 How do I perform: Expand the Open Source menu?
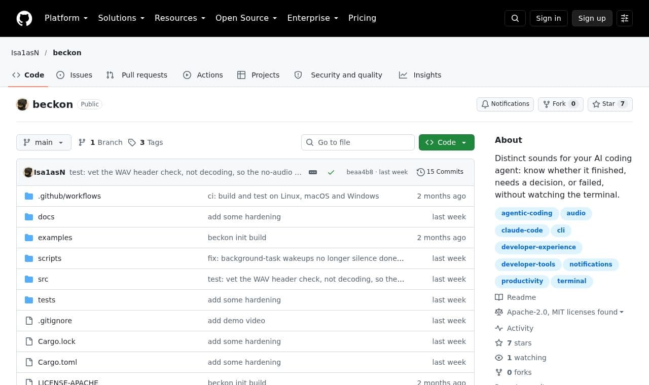pos(246,18)
